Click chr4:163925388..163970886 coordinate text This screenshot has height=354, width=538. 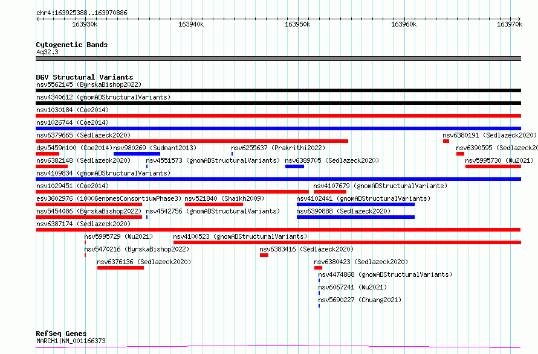pyautogui.click(x=82, y=13)
